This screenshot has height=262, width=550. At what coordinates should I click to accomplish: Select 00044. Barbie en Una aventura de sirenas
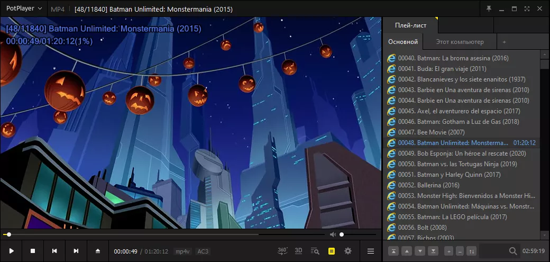point(462,101)
